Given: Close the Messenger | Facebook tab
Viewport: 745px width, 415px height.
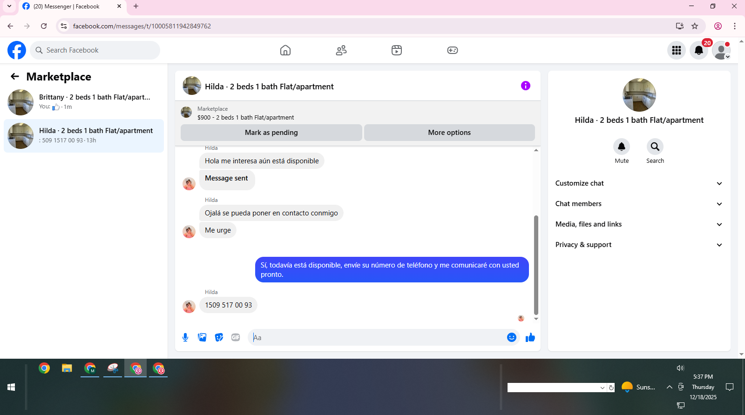Looking at the screenshot, I should [x=119, y=7].
